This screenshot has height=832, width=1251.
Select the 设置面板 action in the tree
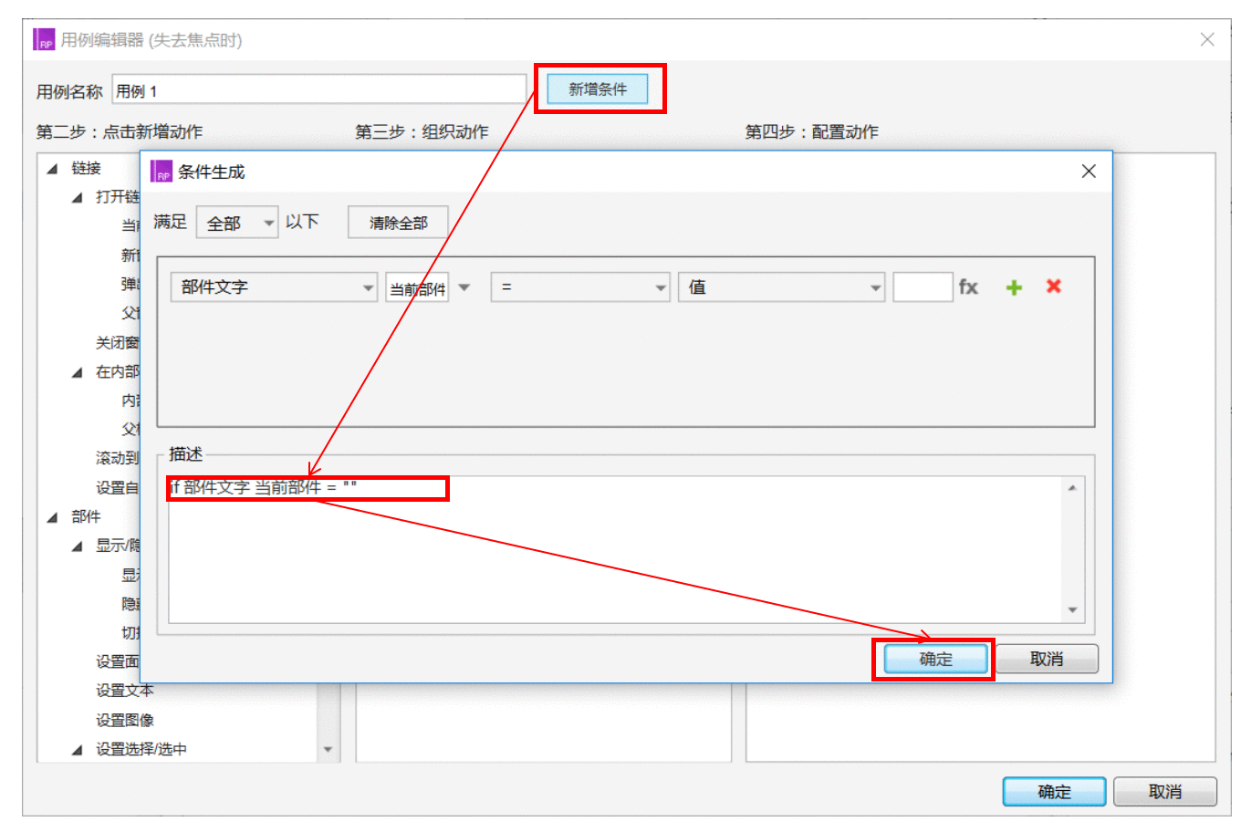coord(118,661)
